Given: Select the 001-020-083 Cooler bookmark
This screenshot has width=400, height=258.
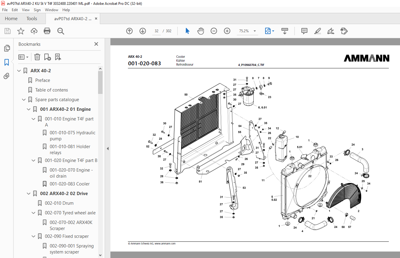Looking at the screenshot, I should pyautogui.click(x=70, y=184).
